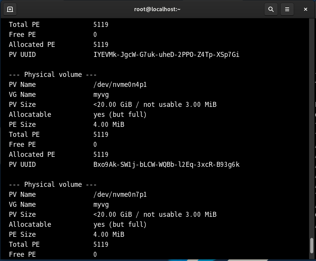Click myvg value under /dev/nvme0n4p1
The height and width of the screenshot is (261, 316).
click(x=101, y=95)
